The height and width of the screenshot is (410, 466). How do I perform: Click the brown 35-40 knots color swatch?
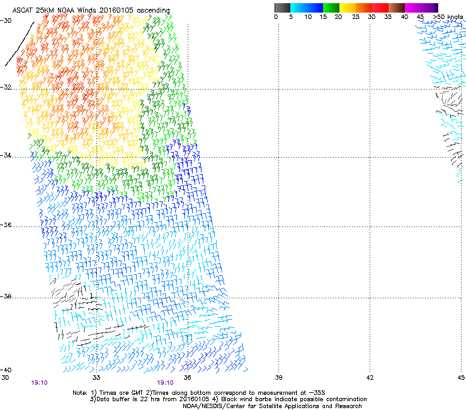[x=397, y=8]
